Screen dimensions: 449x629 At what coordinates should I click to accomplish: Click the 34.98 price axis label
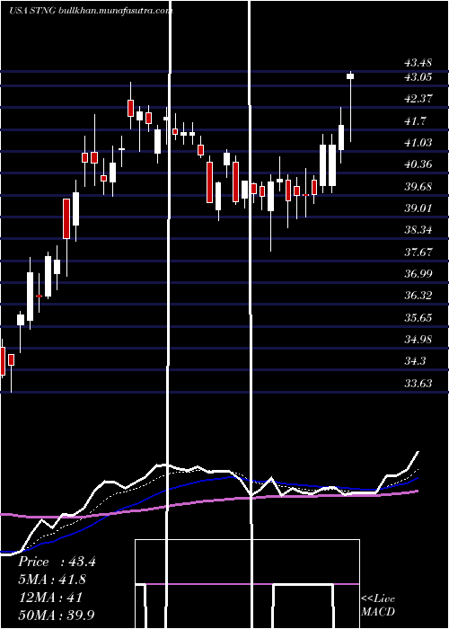pos(418,340)
